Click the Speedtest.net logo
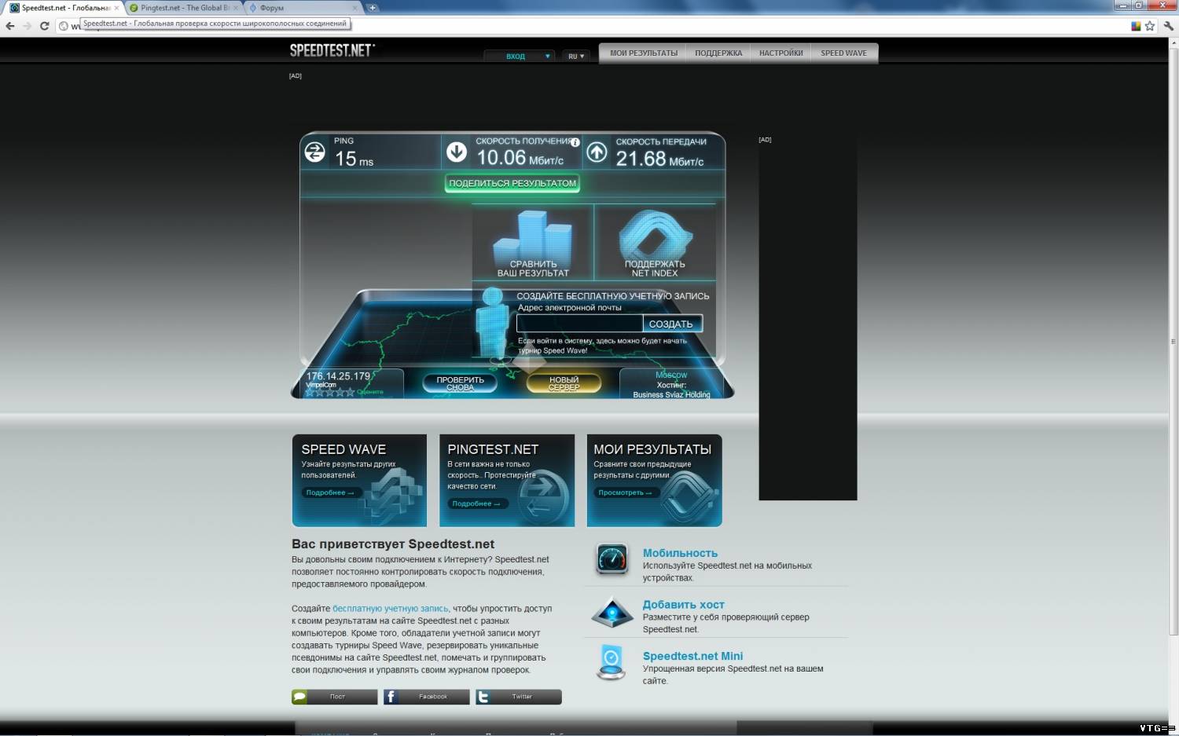1179x736 pixels. coord(332,50)
